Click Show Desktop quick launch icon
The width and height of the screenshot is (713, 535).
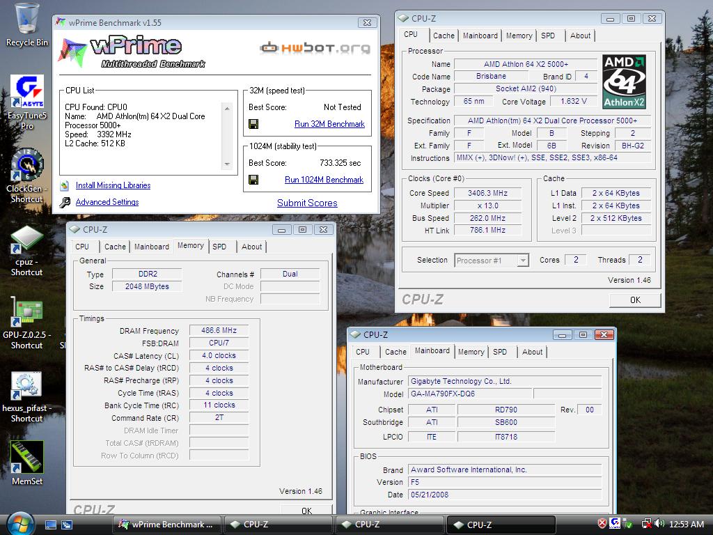click(x=50, y=525)
